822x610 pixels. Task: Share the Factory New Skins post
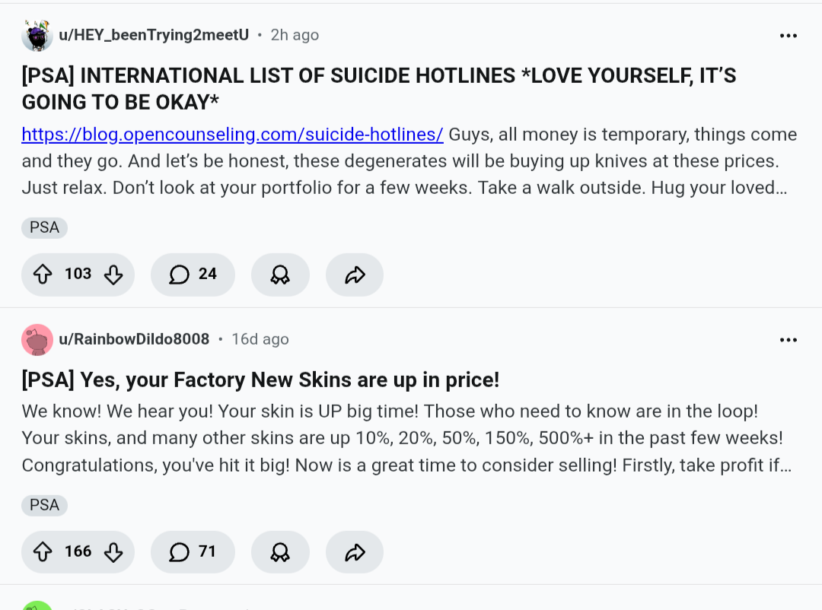pos(355,552)
